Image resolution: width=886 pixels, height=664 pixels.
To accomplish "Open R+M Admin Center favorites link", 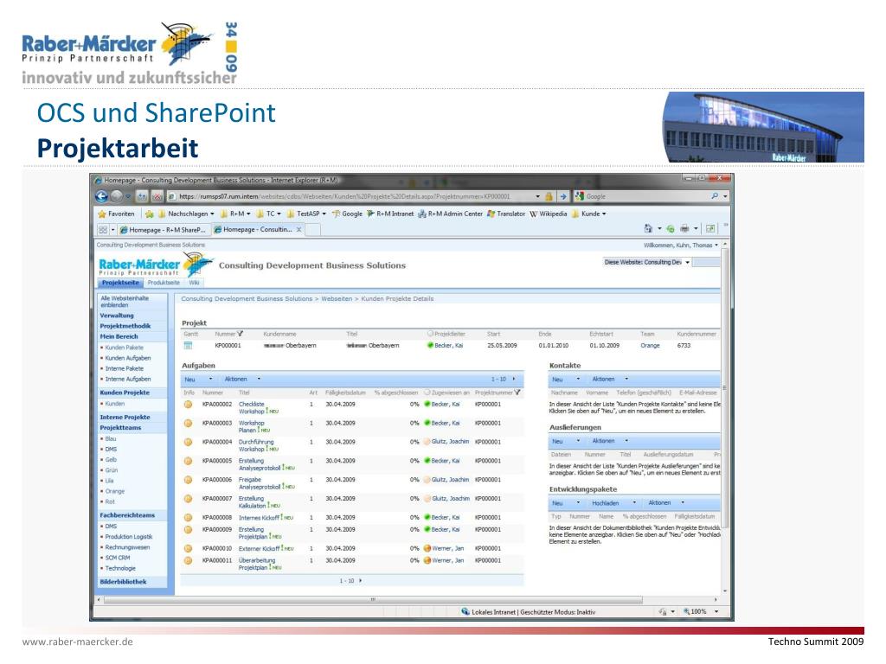I will 450,214.
